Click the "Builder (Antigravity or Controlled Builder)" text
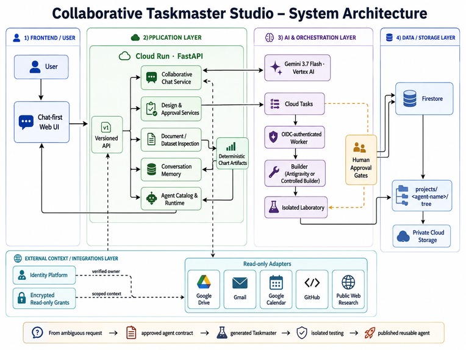466x350 pixels. point(300,173)
